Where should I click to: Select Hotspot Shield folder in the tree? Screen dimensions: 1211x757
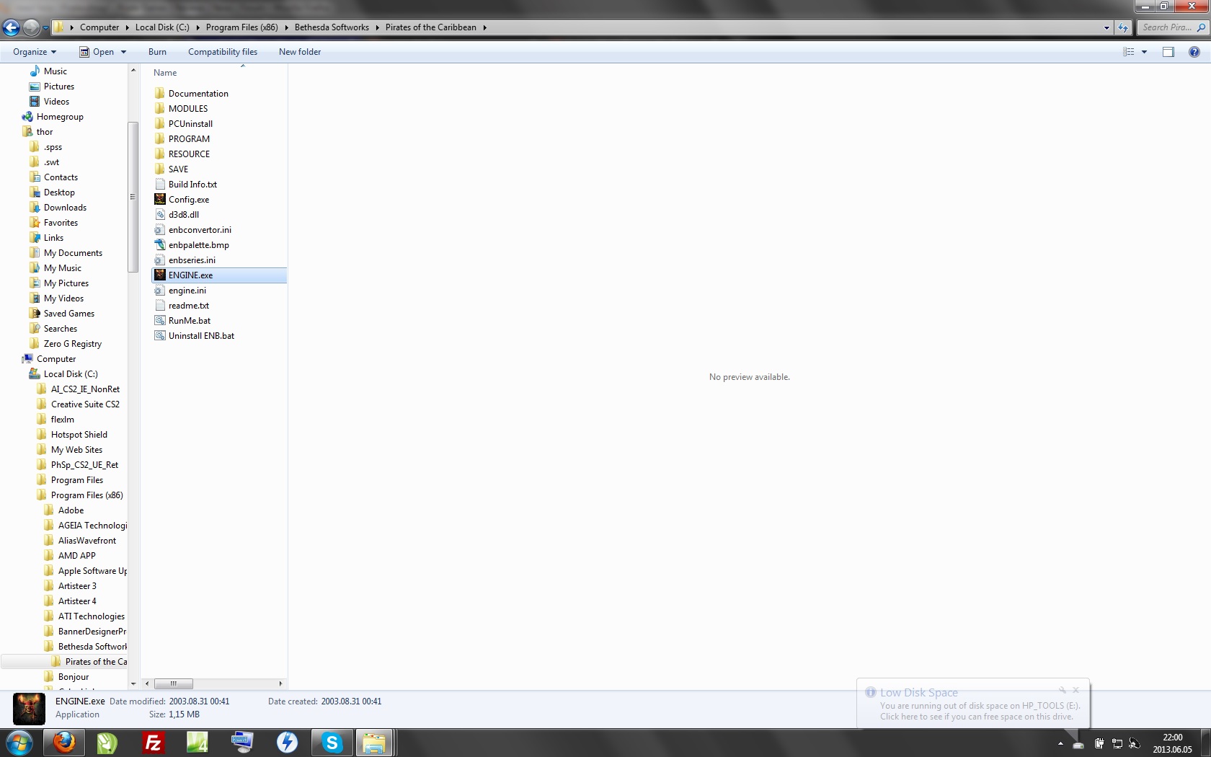(x=79, y=435)
